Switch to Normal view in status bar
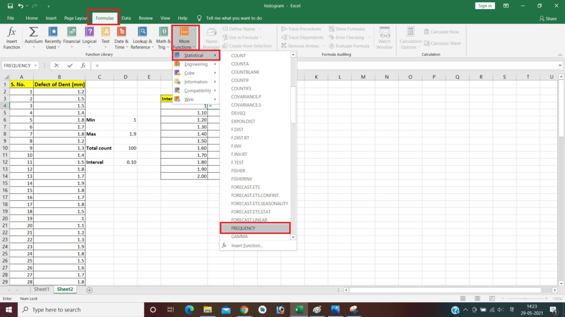 (463, 299)
